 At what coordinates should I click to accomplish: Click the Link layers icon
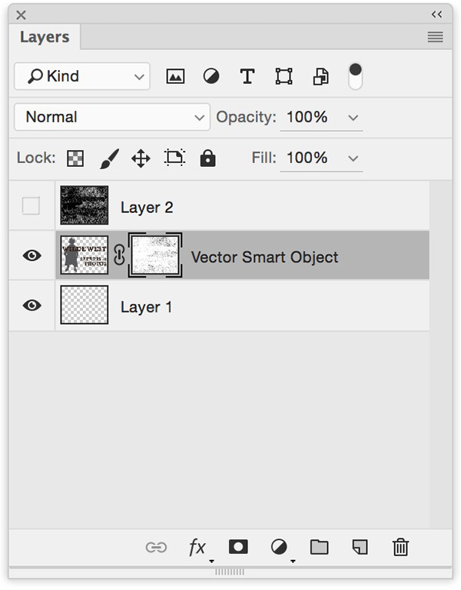(x=156, y=548)
